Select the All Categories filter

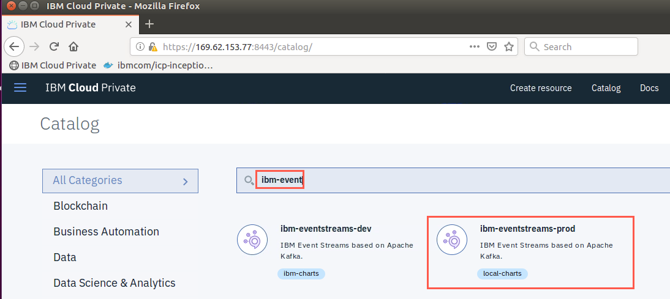coord(120,181)
